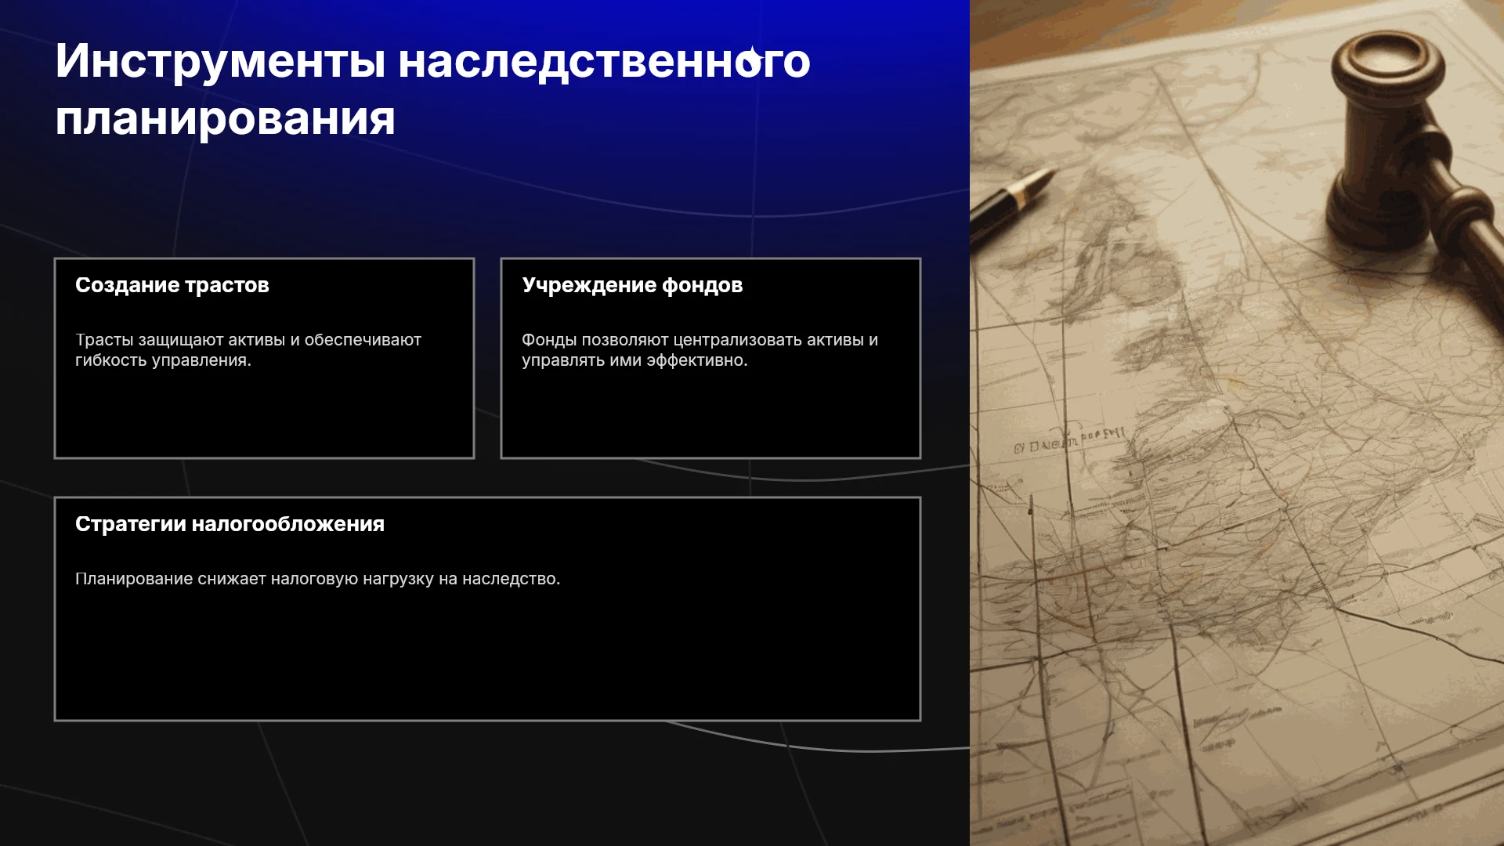The image size is (1504, 846).
Task: Click empty area inside the trusts card
Action: (x=264, y=415)
